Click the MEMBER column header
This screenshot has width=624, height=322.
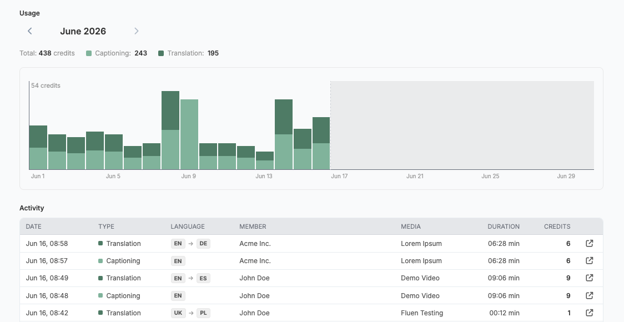(x=253, y=227)
